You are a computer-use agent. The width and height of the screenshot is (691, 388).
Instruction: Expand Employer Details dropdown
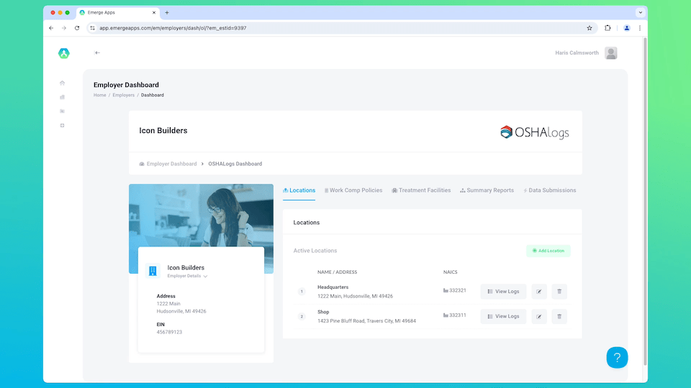[187, 276]
